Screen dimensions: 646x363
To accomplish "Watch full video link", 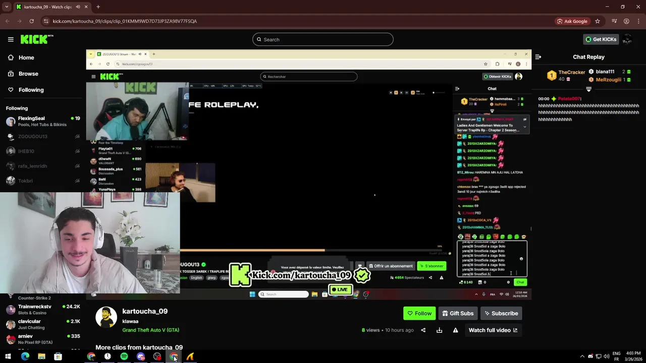I will (493, 330).
